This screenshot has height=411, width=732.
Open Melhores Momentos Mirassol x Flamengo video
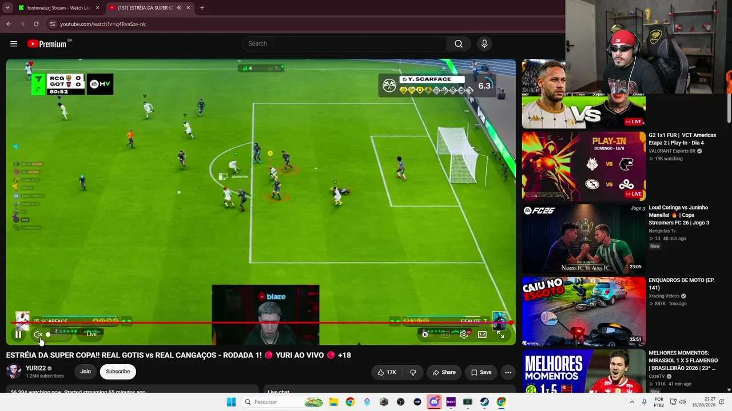(x=683, y=361)
